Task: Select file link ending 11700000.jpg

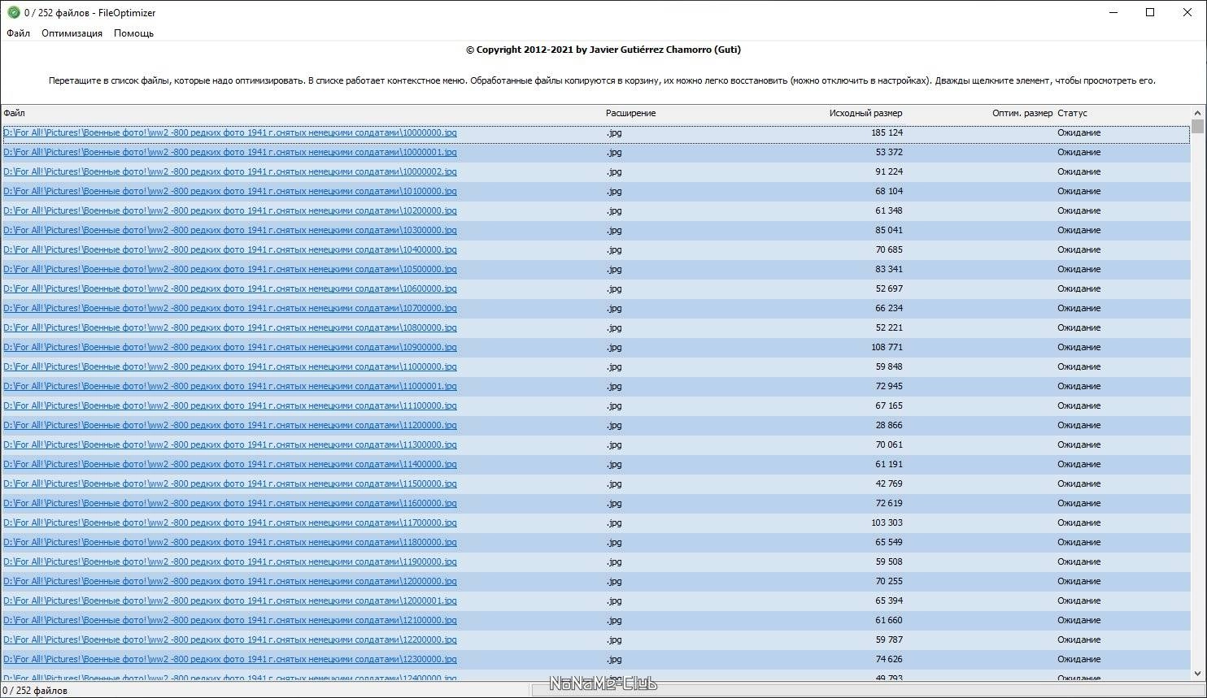Action: coord(230,522)
